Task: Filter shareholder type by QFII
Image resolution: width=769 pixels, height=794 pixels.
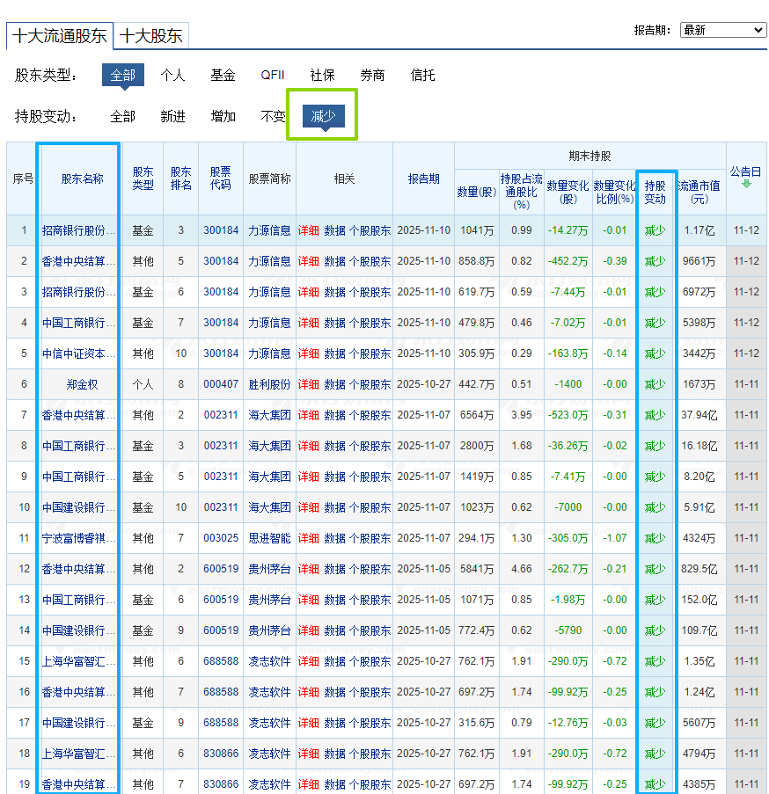Action: click(x=273, y=76)
